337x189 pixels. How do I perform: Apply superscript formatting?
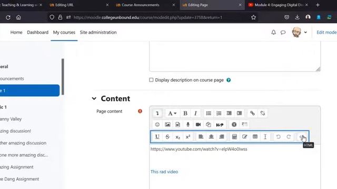click(188, 136)
